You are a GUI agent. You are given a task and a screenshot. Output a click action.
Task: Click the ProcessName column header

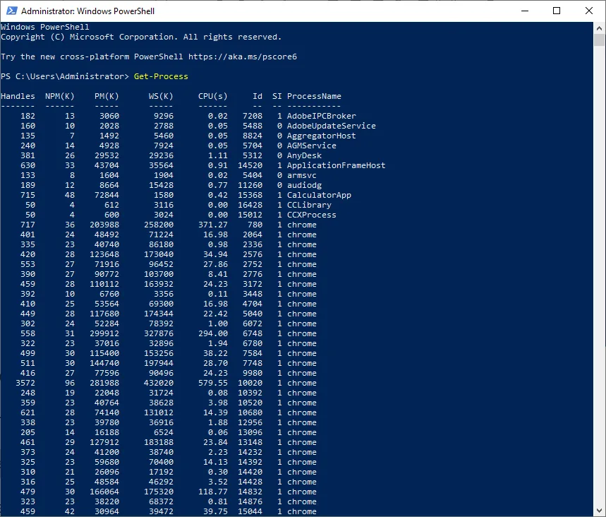point(313,96)
